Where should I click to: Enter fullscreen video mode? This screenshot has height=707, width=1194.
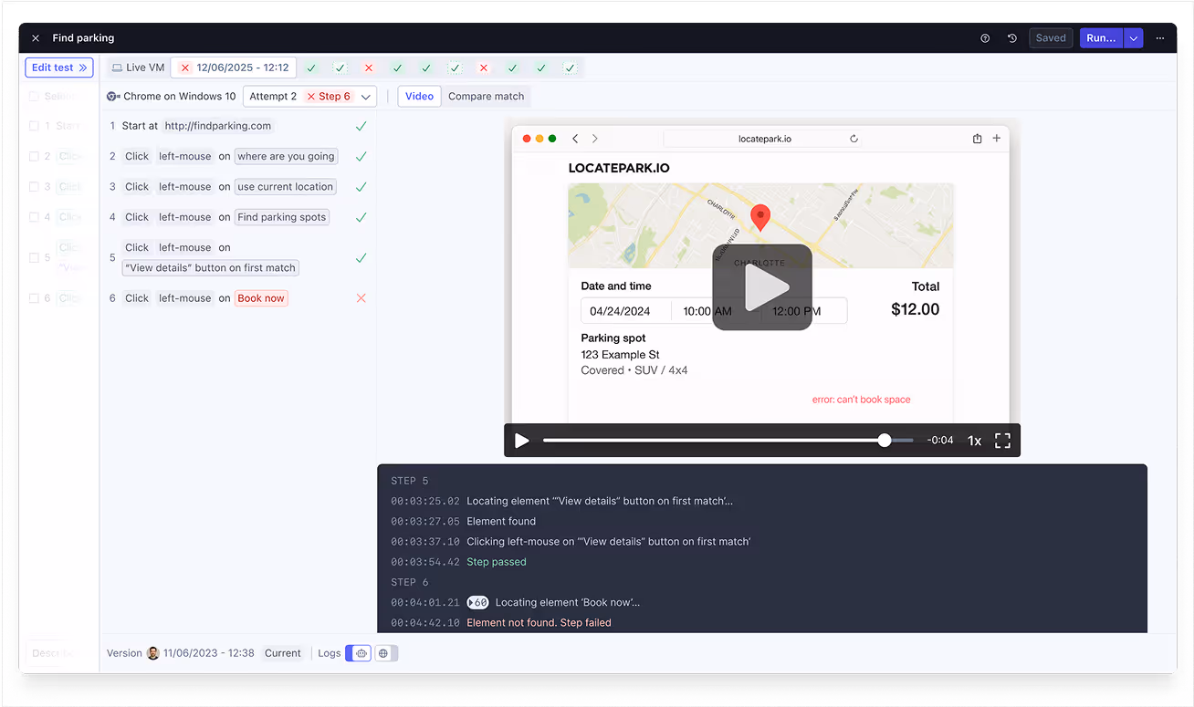pyautogui.click(x=1002, y=441)
